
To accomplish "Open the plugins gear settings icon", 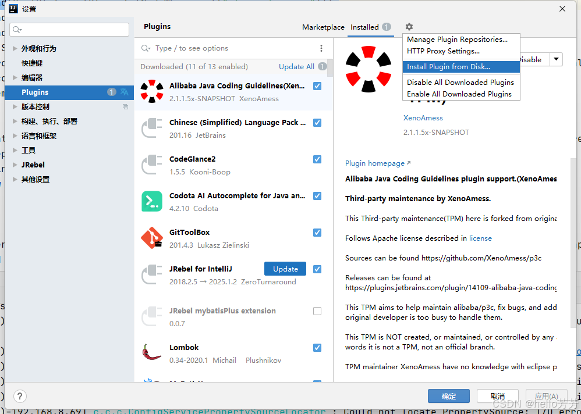I will tap(409, 27).
